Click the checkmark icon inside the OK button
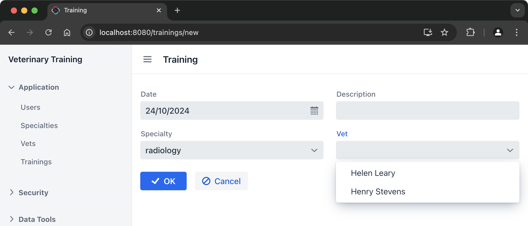 coord(155,181)
